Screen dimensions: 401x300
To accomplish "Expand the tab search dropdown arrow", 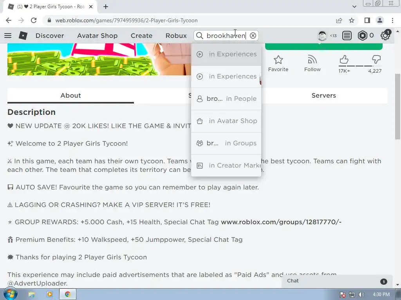I will [354, 7].
